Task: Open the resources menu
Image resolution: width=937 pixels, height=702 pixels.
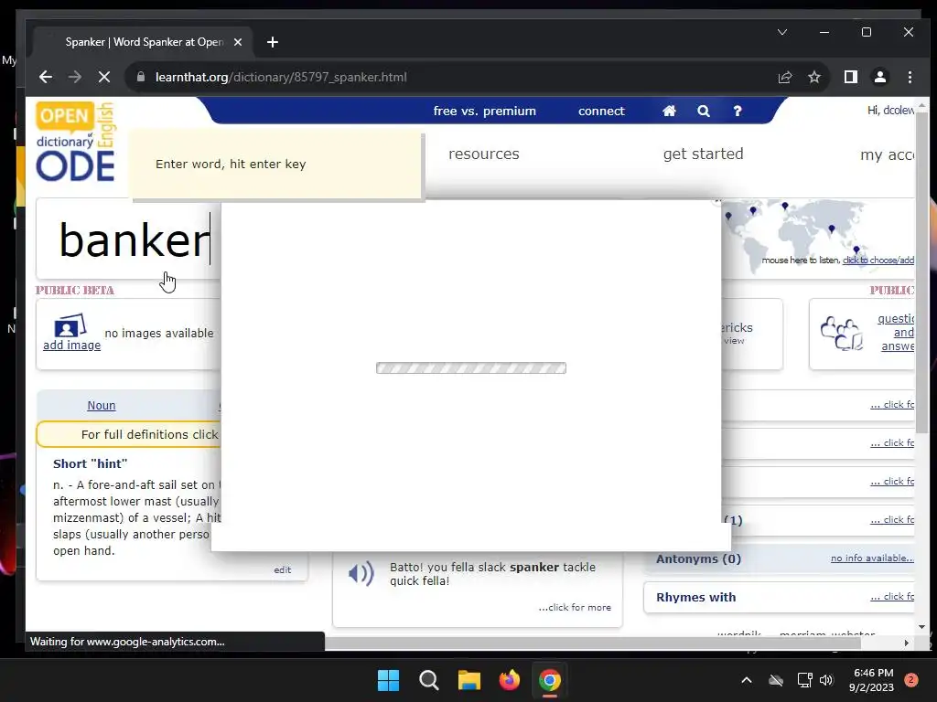Action: 484,154
